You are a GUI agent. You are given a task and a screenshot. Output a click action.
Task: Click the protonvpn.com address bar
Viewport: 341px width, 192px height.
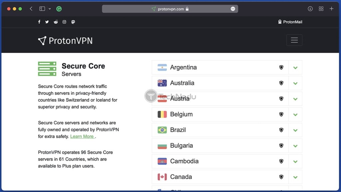coord(170,9)
